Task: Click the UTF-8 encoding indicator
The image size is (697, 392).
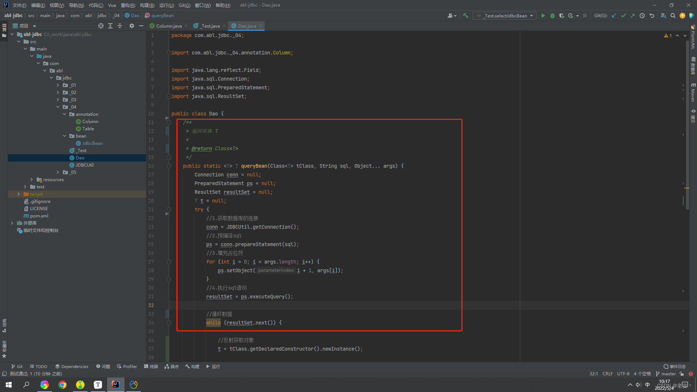Action: click(x=623, y=374)
